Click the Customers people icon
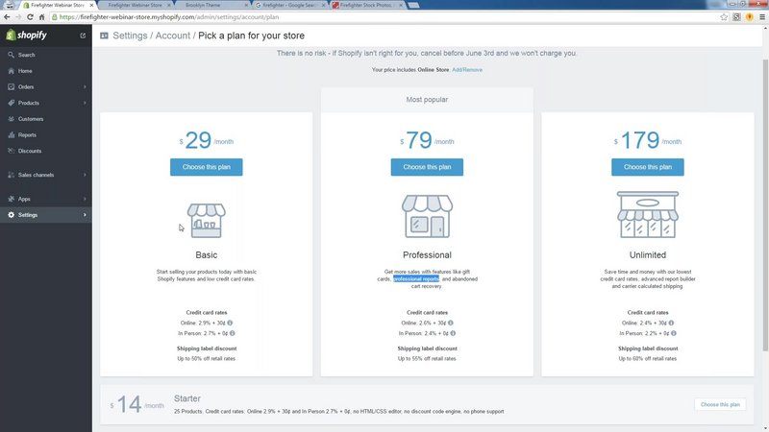This screenshot has width=769, height=432. pyautogui.click(x=11, y=119)
